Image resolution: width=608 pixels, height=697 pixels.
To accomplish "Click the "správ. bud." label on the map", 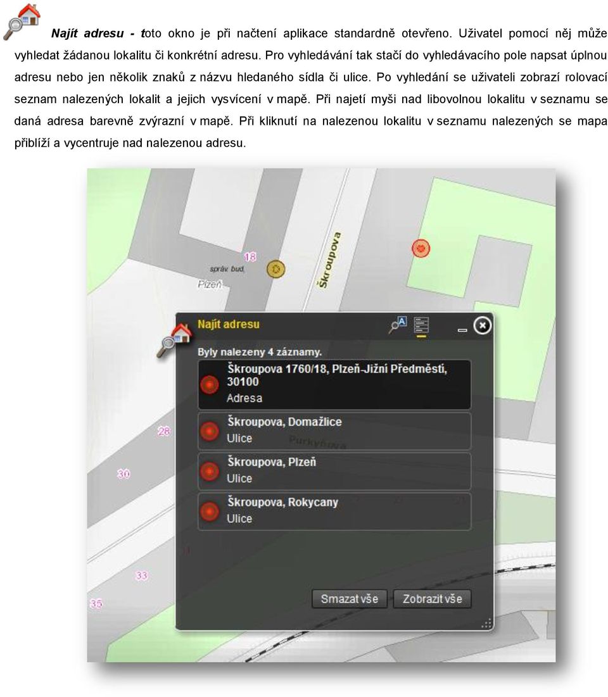I will [227, 269].
